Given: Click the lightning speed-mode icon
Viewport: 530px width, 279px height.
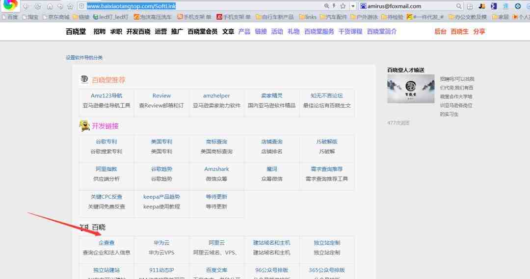Looking at the screenshot, I should click(334, 6).
